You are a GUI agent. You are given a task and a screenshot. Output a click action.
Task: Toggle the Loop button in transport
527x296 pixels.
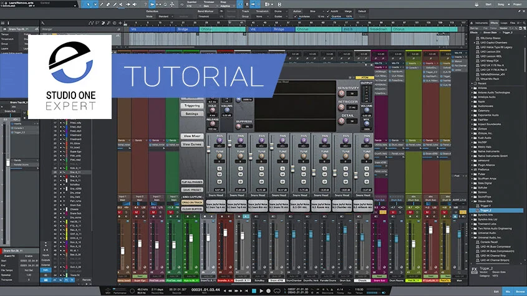[x=277, y=291]
